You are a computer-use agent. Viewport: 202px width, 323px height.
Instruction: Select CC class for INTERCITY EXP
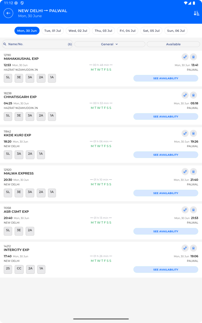(x=19, y=269)
